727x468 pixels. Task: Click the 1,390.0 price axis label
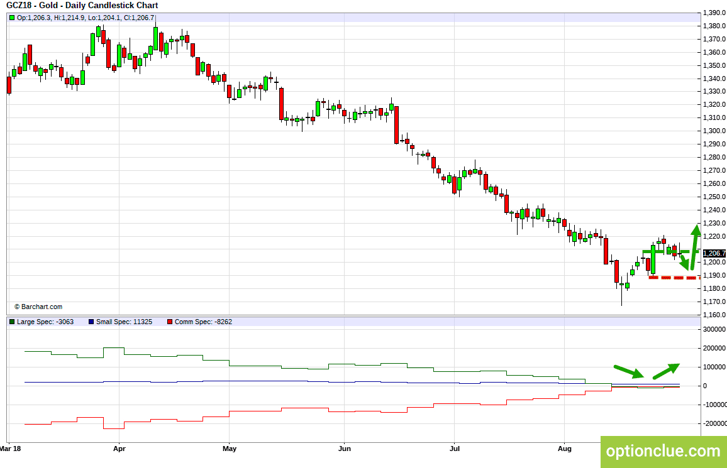(x=714, y=13)
